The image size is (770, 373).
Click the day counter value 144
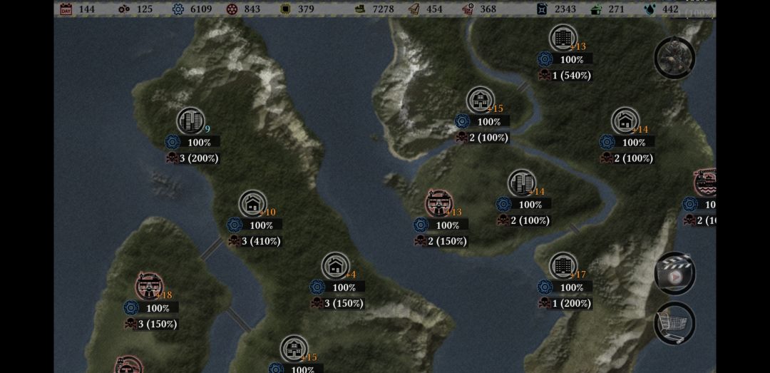pos(86,9)
